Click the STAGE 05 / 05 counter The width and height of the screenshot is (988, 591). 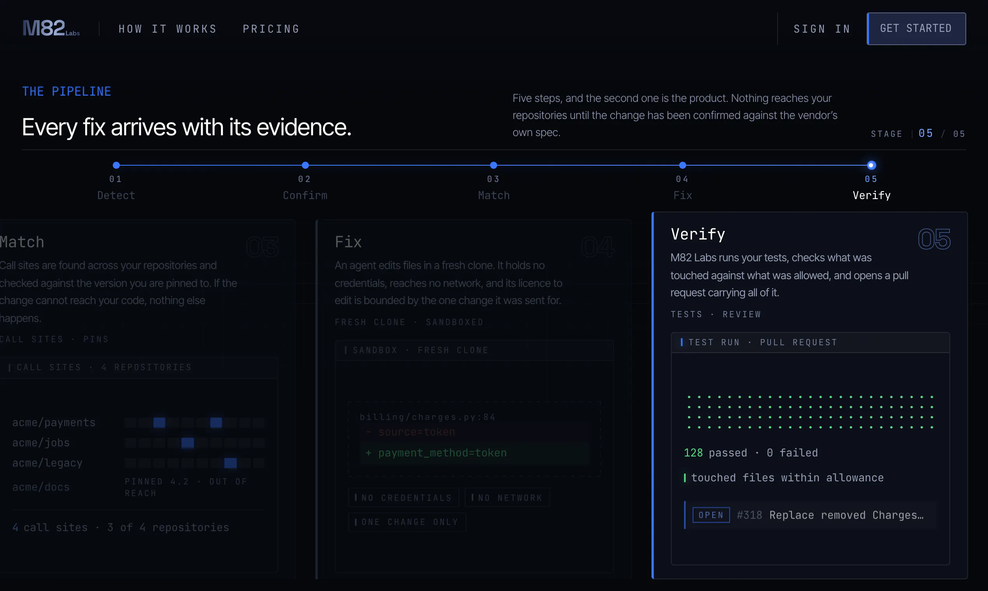918,134
